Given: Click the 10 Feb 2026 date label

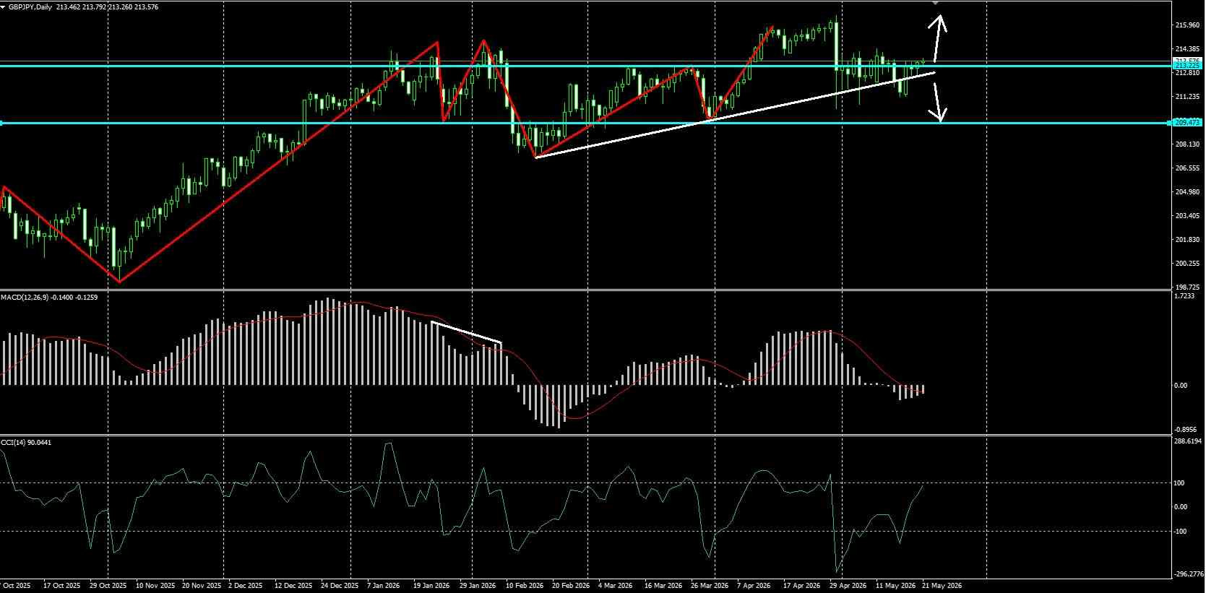Looking at the screenshot, I should 524,586.
